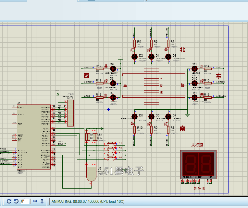The image size is (248, 208).
Task: Select resistor R15 next to D12
Action: pyautogui.click(x=208, y=98)
